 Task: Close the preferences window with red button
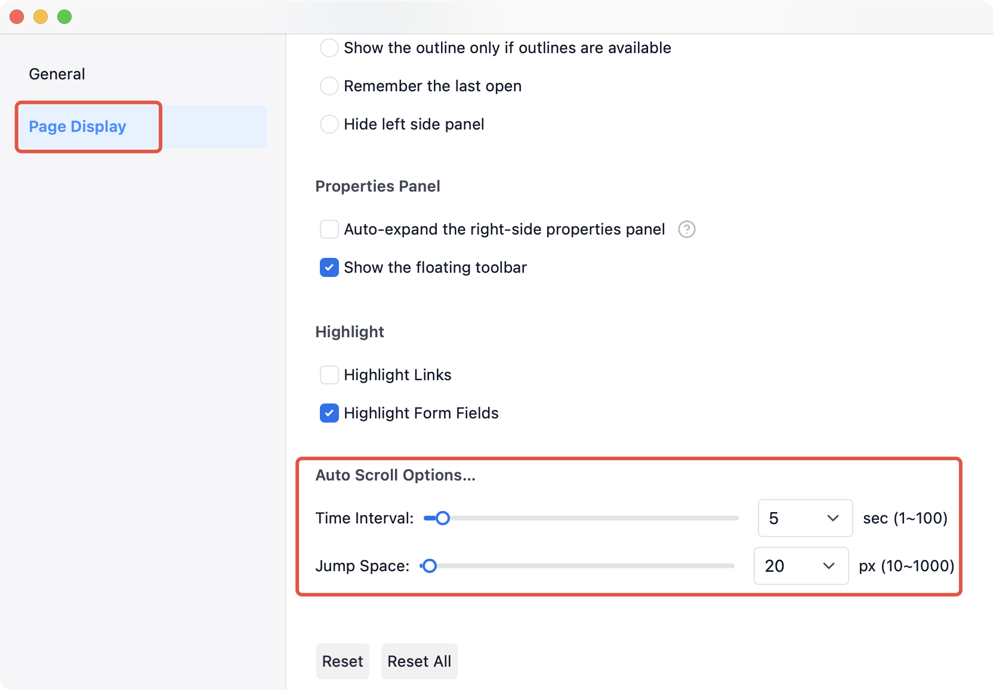[x=17, y=17]
